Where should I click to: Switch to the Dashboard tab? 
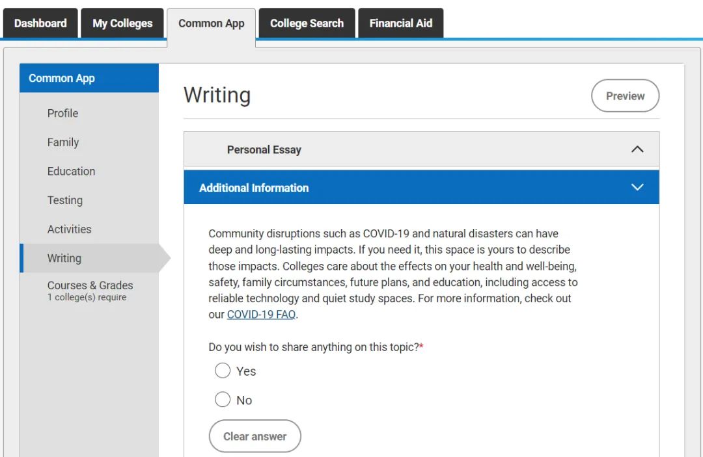pos(40,23)
